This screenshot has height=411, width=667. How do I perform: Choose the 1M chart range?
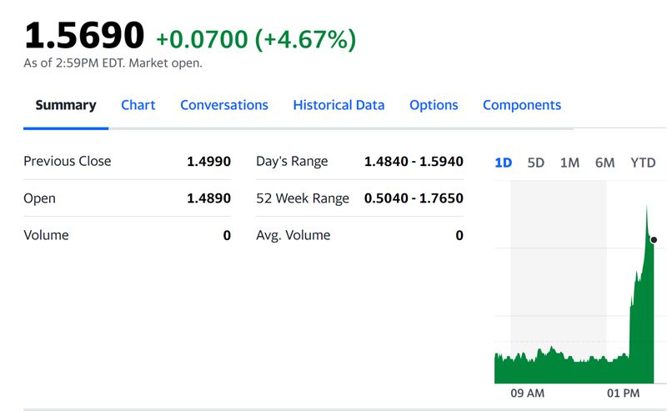[569, 163]
